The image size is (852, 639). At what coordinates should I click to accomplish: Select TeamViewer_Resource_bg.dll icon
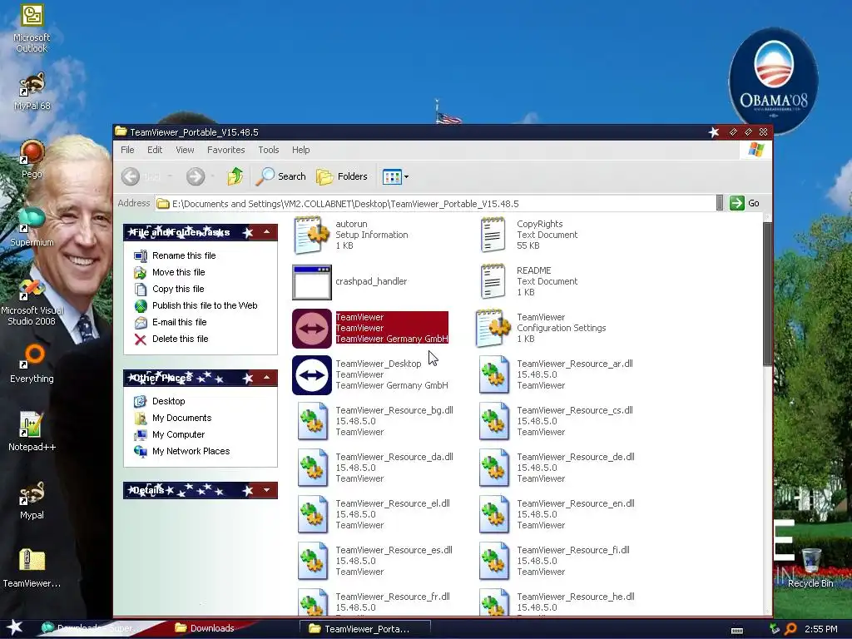(x=312, y=421)
